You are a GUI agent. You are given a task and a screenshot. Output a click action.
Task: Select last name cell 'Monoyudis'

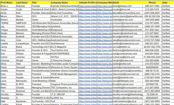click(24, 81)
